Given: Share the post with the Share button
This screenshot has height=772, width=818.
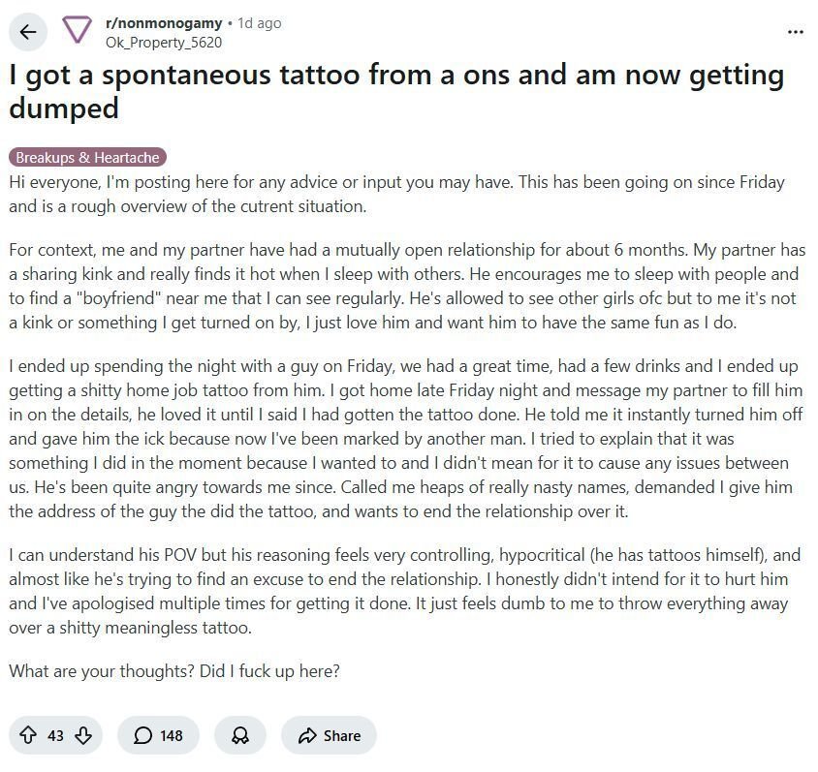Looking at the screenshot, I should (x=329, y=736).
